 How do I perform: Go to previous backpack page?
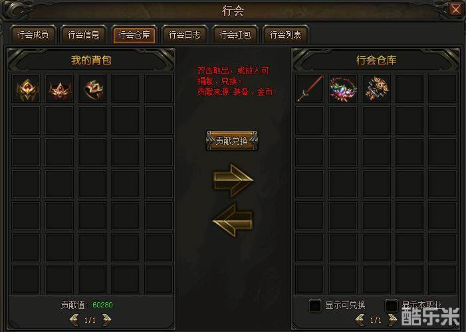(x=74, y=320)
